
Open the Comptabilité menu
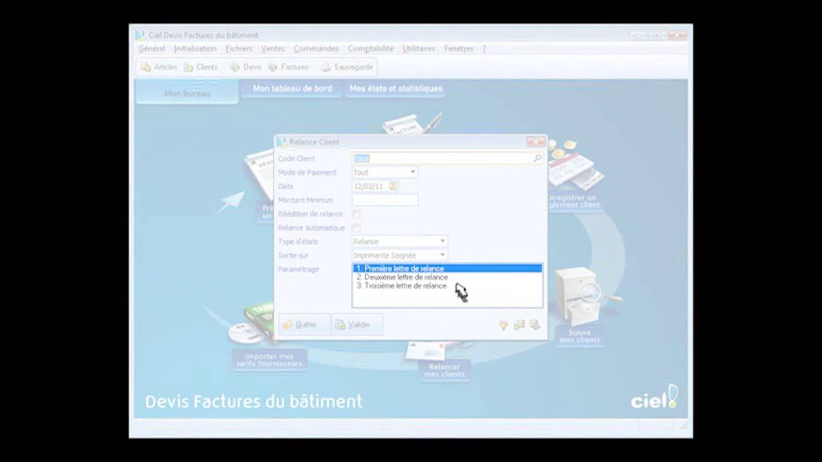click(371, 49)
